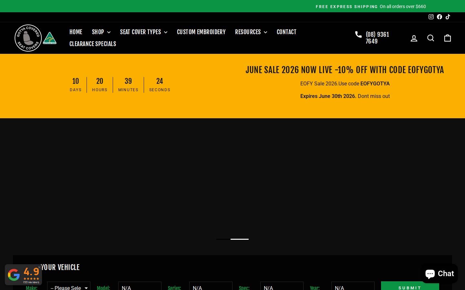Screen dimensions: 465x290
Task: Expand the Shop menu
Action: click(101, 32)
